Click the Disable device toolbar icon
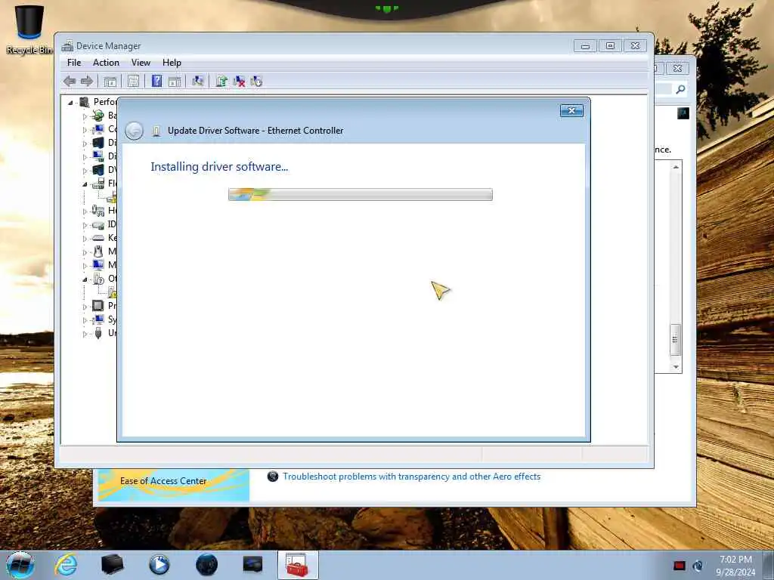Screen dimensions: 774x580 (x=256, y=82)
